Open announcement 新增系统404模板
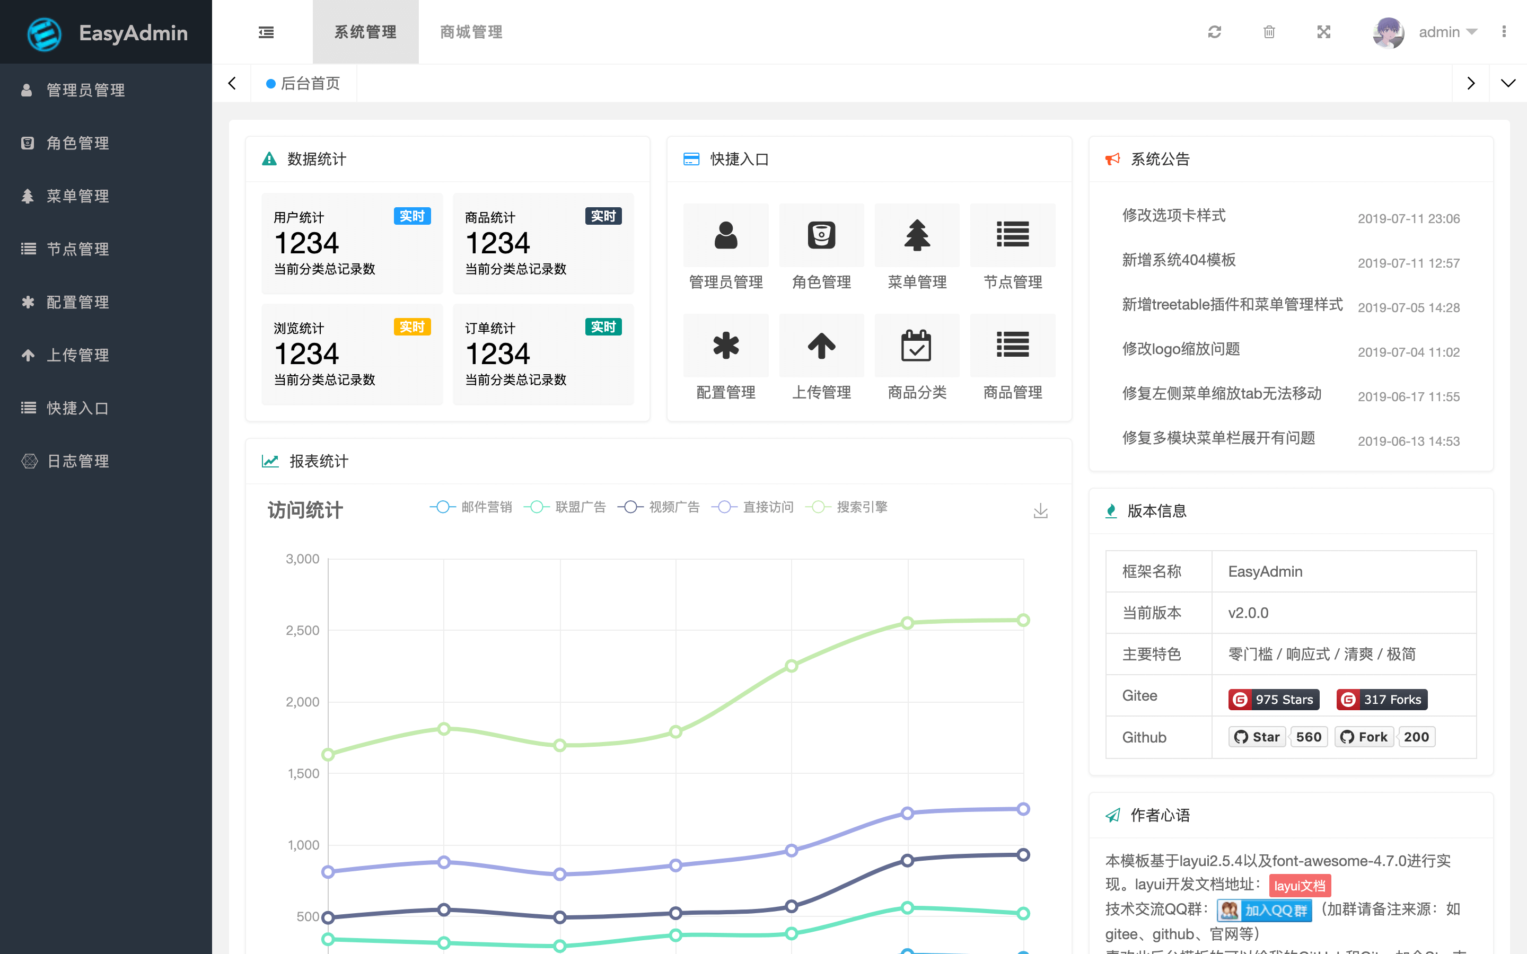 pyautogui.click(x=1179, y=259)
